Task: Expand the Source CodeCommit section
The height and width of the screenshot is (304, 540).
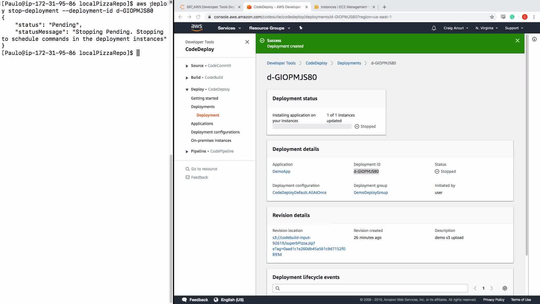Action: tap(187, 66)
